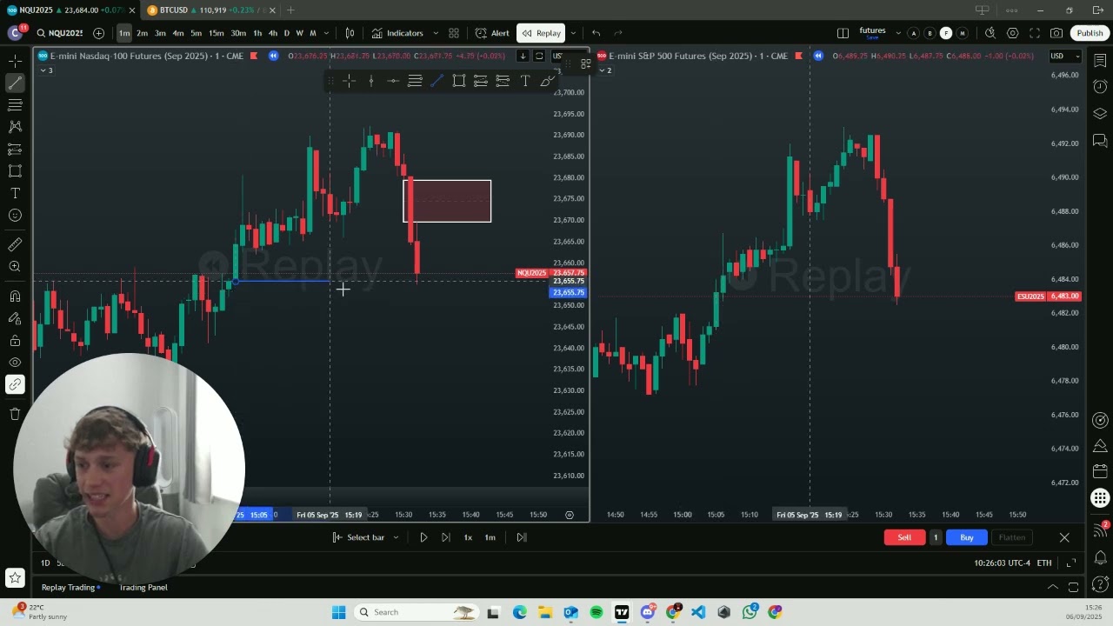The image size is (1113, 626).
Task: Open the candle chart type selector
Action: click(350, 33)
